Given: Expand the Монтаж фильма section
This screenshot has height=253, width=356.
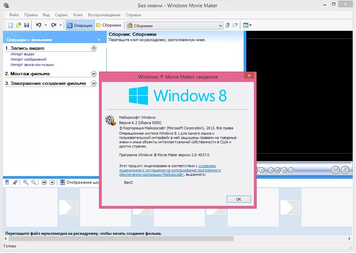Looking at the screenshot, I should click(x=94, y=74).
